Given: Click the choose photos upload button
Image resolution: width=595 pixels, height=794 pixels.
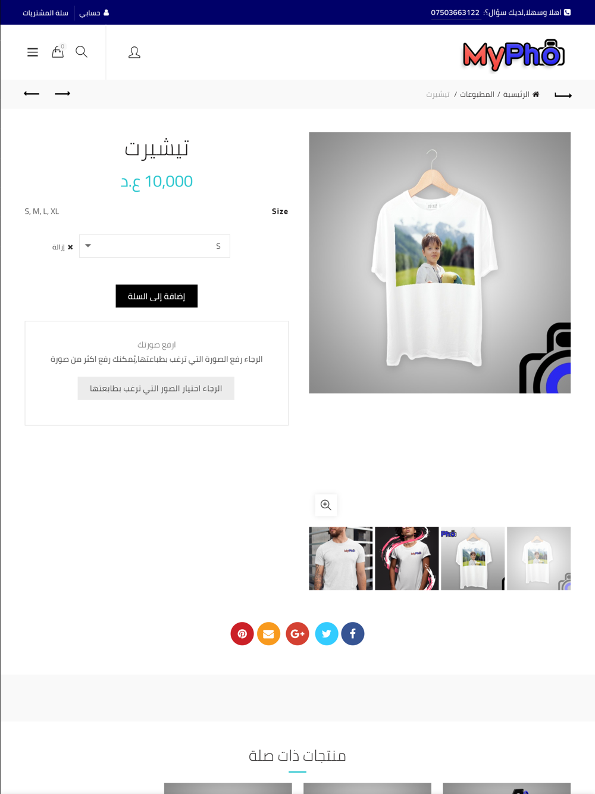Looking at the screenshot, I should coord(156,388).
